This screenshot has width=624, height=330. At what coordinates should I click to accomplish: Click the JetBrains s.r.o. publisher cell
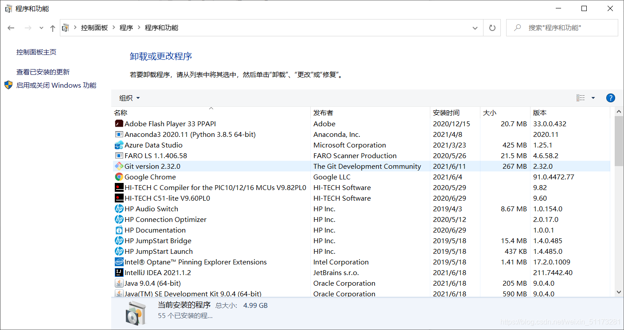coord(336,272)
